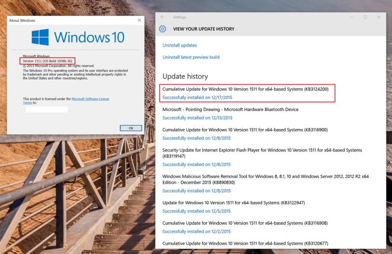Viewport: 392px width, 254px height.
Task: Select Microsoft Pointing Drawing Bluetooth Device entry
Action: (x=230, y=109)
